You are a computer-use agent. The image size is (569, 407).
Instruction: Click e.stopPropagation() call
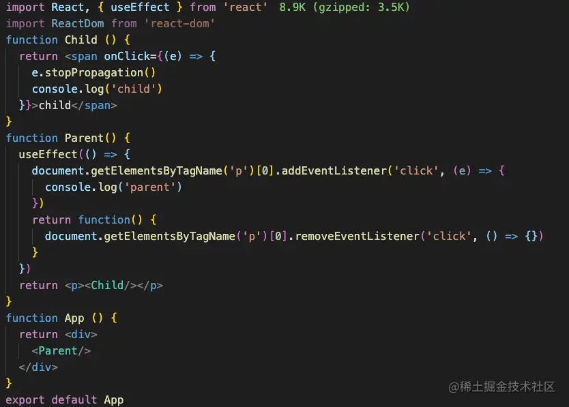93,72
